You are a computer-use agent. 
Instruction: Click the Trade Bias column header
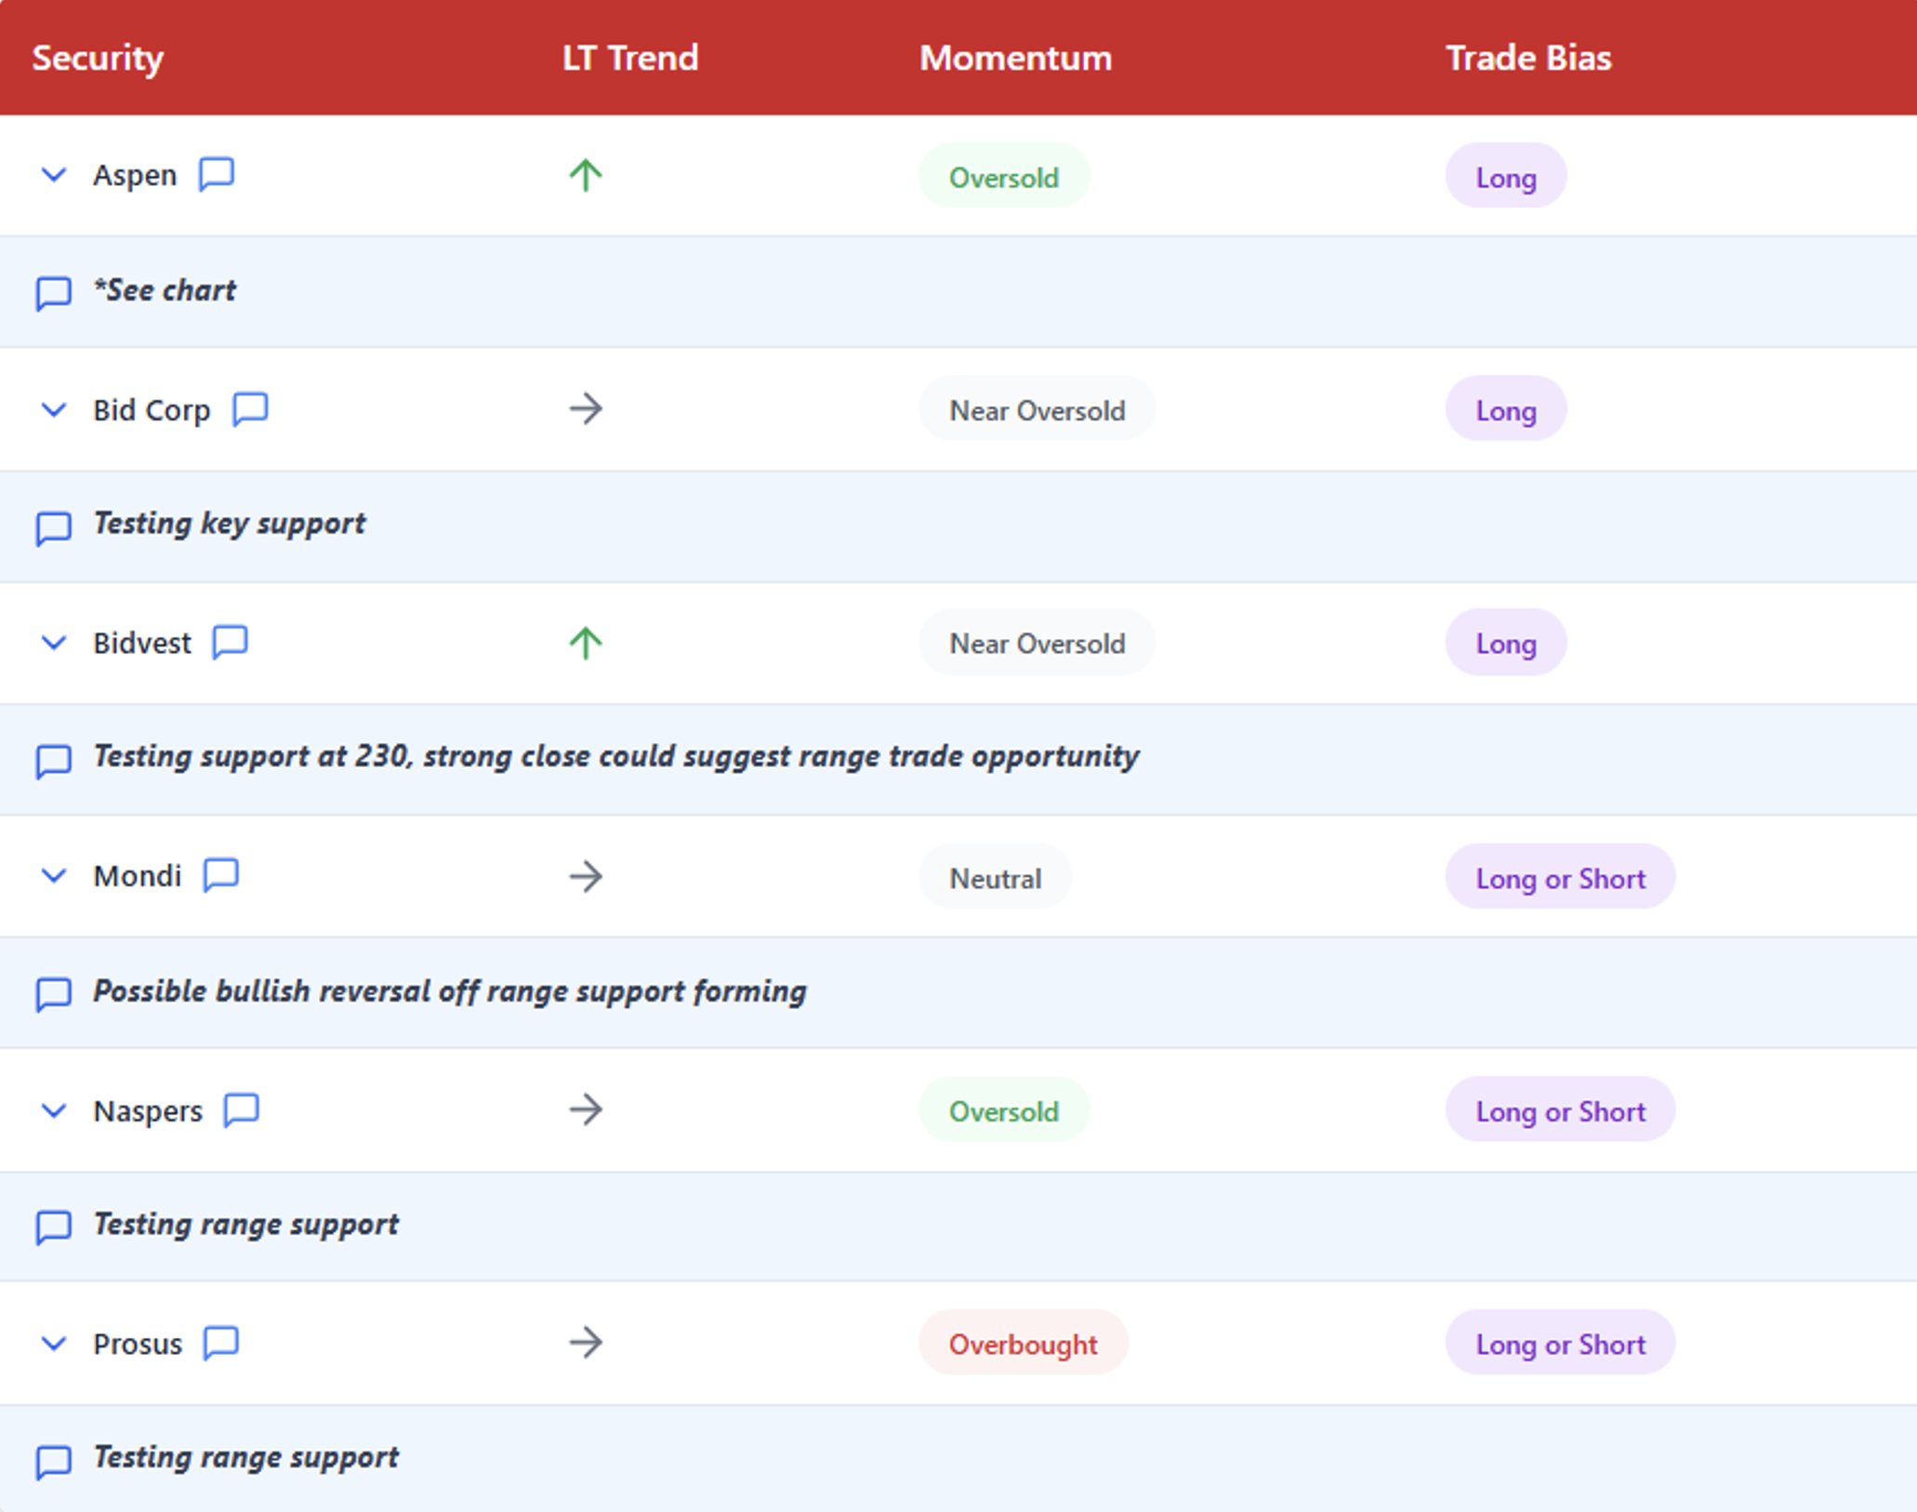click(1528, 58)
